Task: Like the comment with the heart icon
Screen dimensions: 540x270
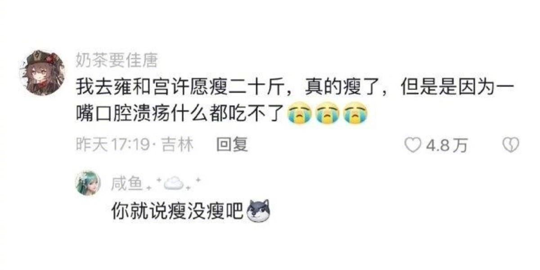Action: click(413, 145)
